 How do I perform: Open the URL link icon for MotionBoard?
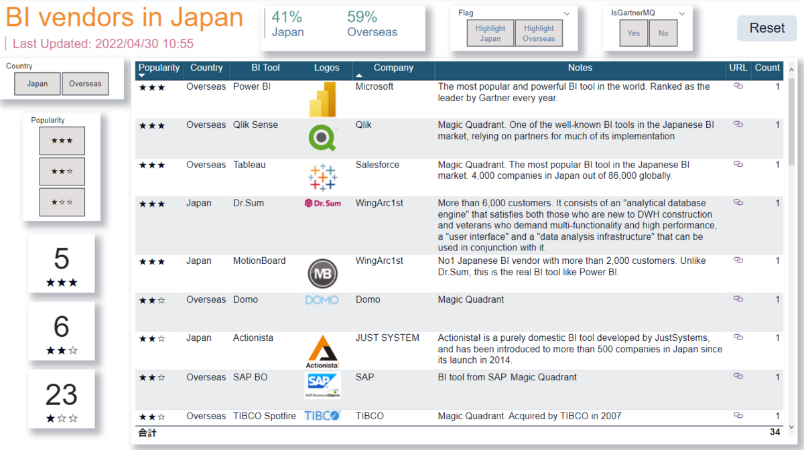coord(738,260)
